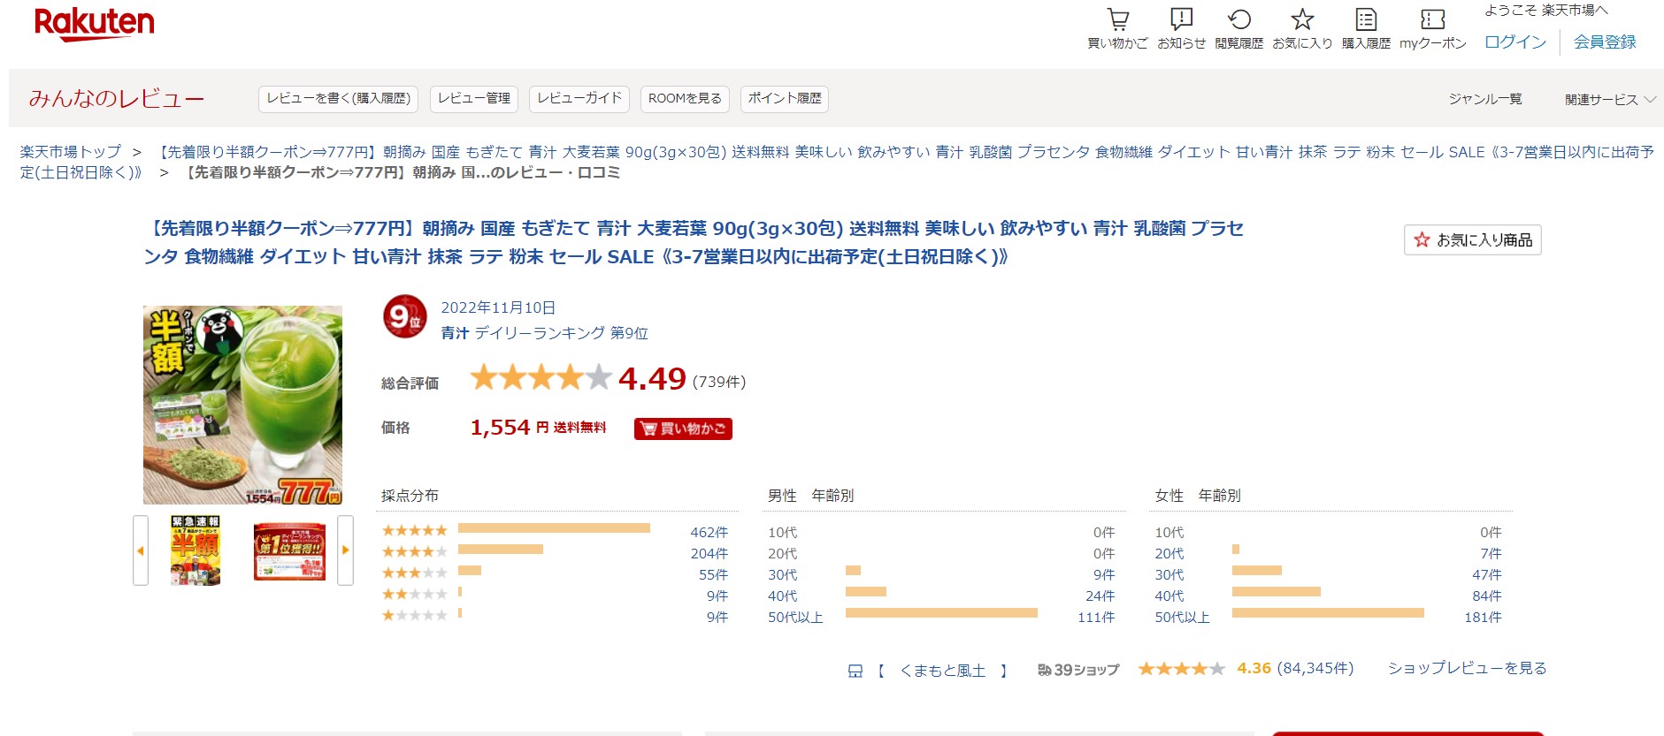
Task: Click the Rakuten logo
Action: point(94,24)
